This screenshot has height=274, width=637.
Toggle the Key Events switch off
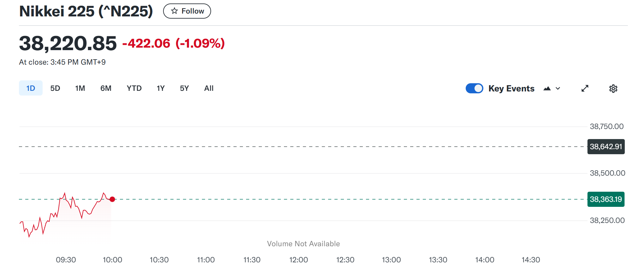[474, 88]
